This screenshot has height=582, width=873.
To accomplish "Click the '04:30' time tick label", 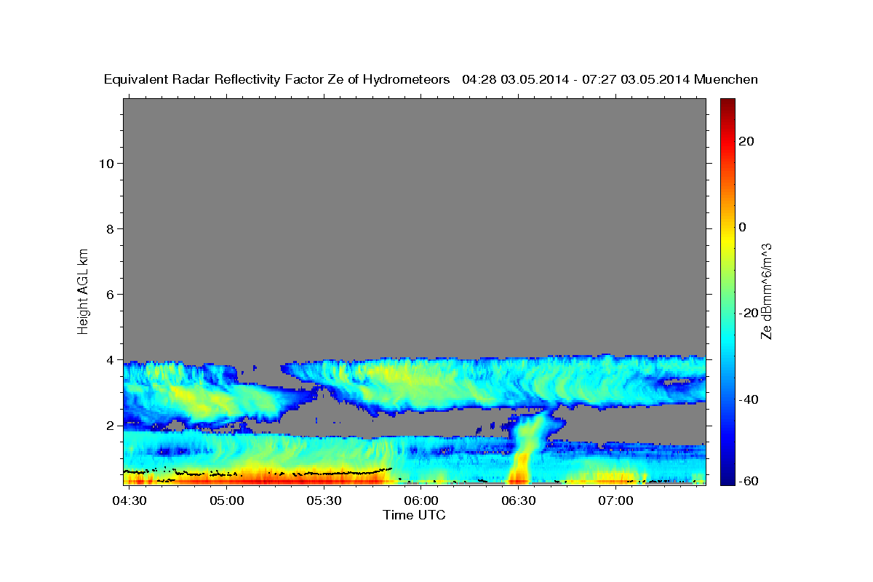I will tap(130, 501).
